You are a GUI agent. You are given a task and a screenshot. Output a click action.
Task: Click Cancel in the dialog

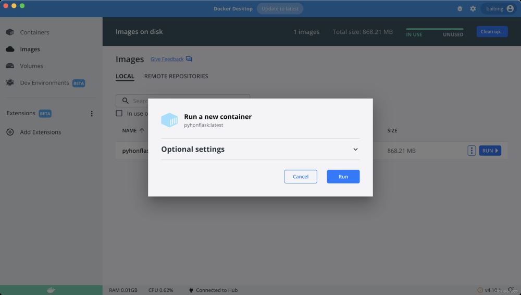tap(301, 177)
